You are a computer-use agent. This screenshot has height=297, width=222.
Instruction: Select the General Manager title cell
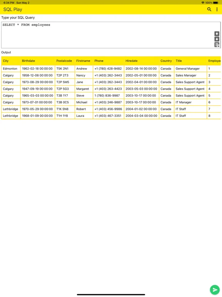click(190, 68)
